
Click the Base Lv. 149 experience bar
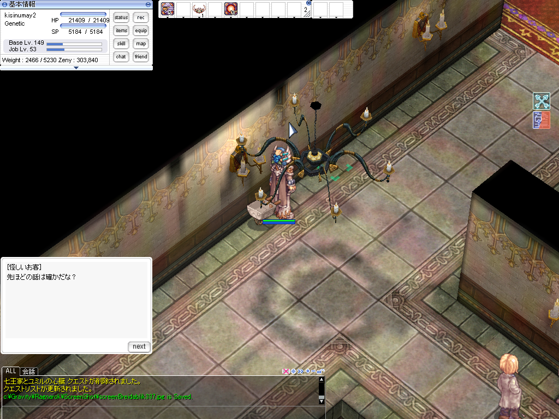74,44
